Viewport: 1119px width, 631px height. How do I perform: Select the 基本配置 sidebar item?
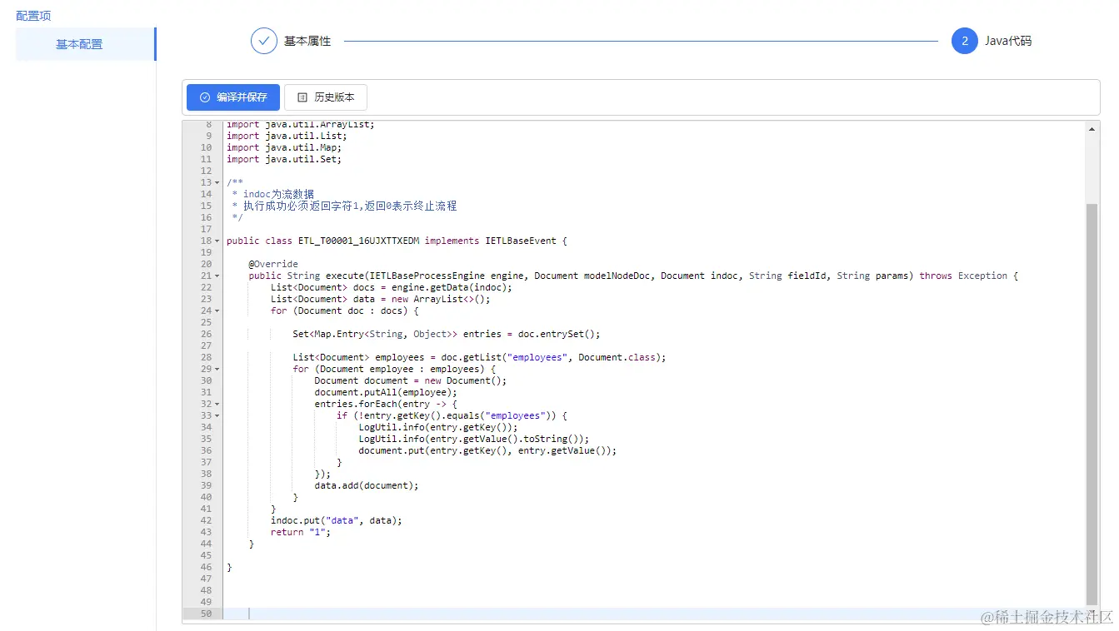coord(86,44)
